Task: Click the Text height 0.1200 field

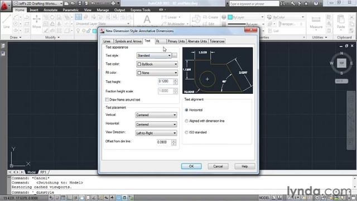Action: 166,82
